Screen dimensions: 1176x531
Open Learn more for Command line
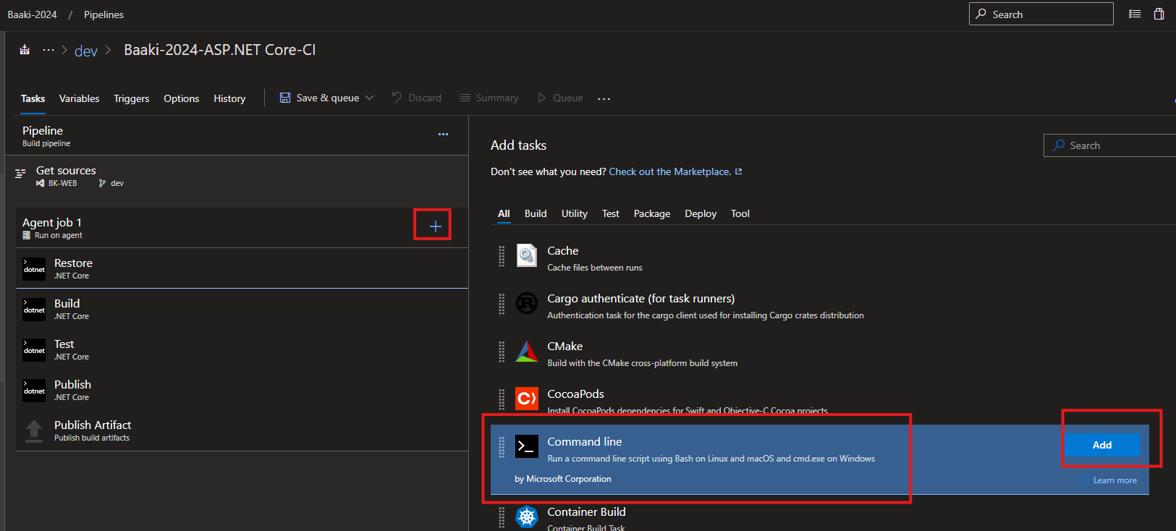click(x=1109, y=480)
